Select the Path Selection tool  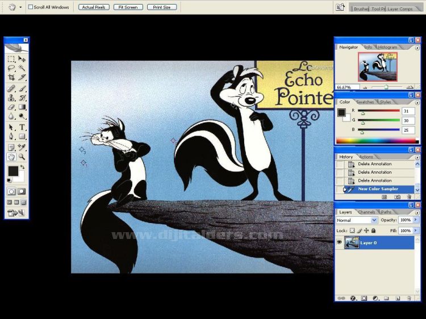[11, 127]
